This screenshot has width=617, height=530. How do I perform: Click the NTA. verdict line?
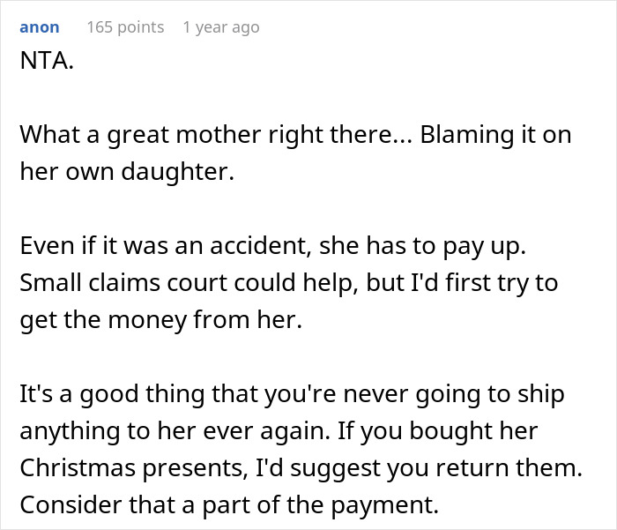click(x=45, y=65)
